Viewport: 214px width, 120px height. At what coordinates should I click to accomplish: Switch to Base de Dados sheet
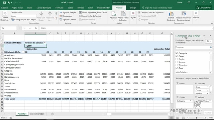(x=37, y=114)
